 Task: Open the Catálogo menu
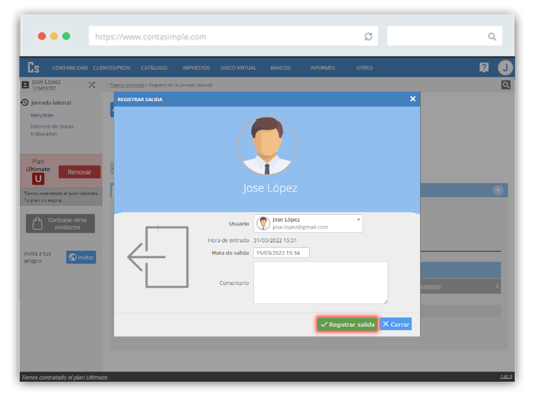point(154,68)
